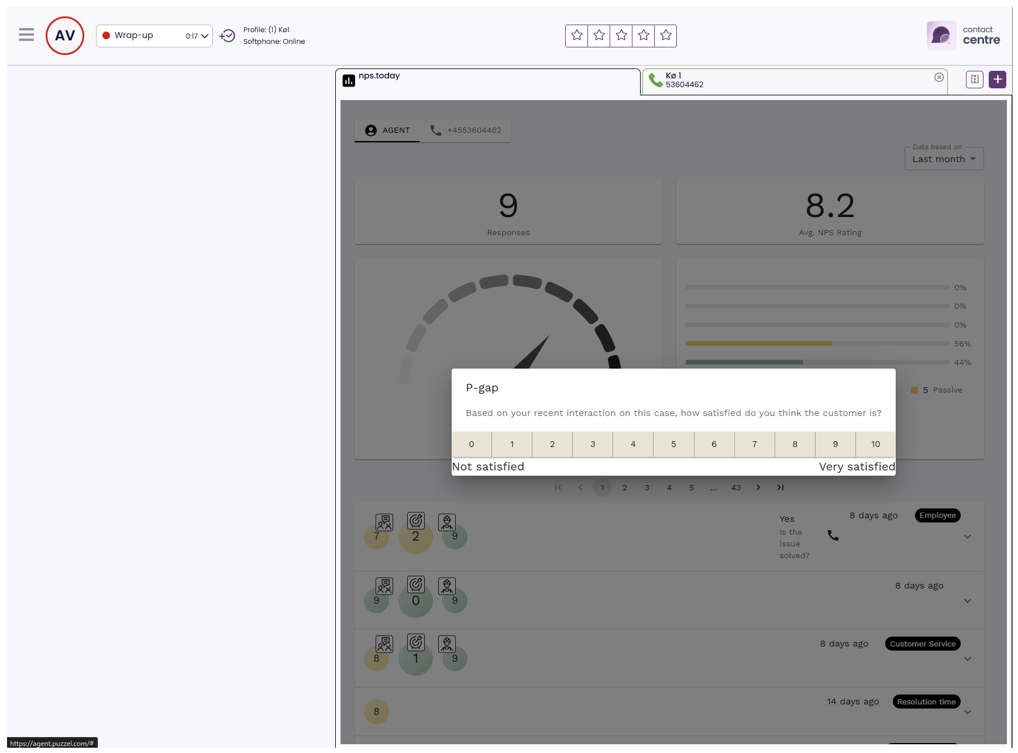Select rating 0 on P-gap scale
The width and height of the screenshot is (1018, 753).
[x=472, y=444]
